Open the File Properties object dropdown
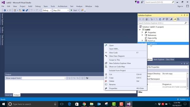Image resolution: width=190 pixels, height=107 pixels. pyautogui.click(x=188, y=67)
